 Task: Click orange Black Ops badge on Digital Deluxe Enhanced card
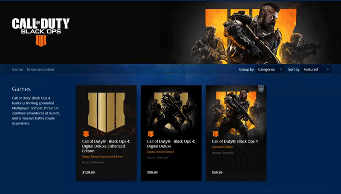pos(86,134)
